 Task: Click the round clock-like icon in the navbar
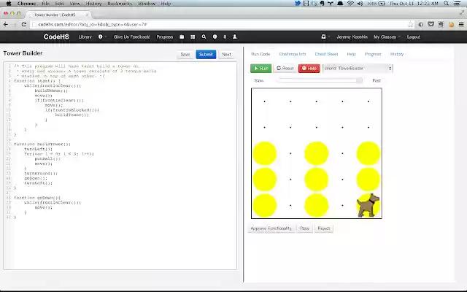(x=215, y=36)
